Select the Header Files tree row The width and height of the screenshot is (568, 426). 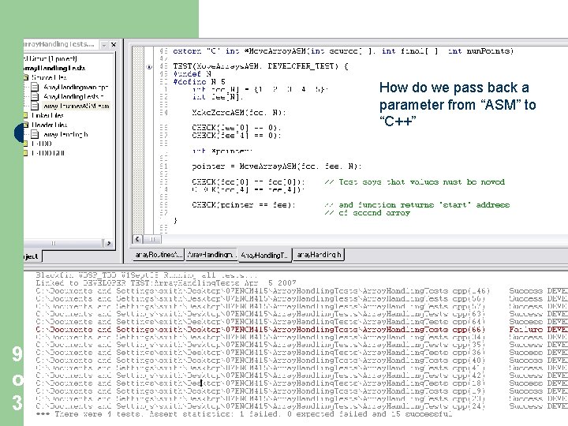[49, 125]
